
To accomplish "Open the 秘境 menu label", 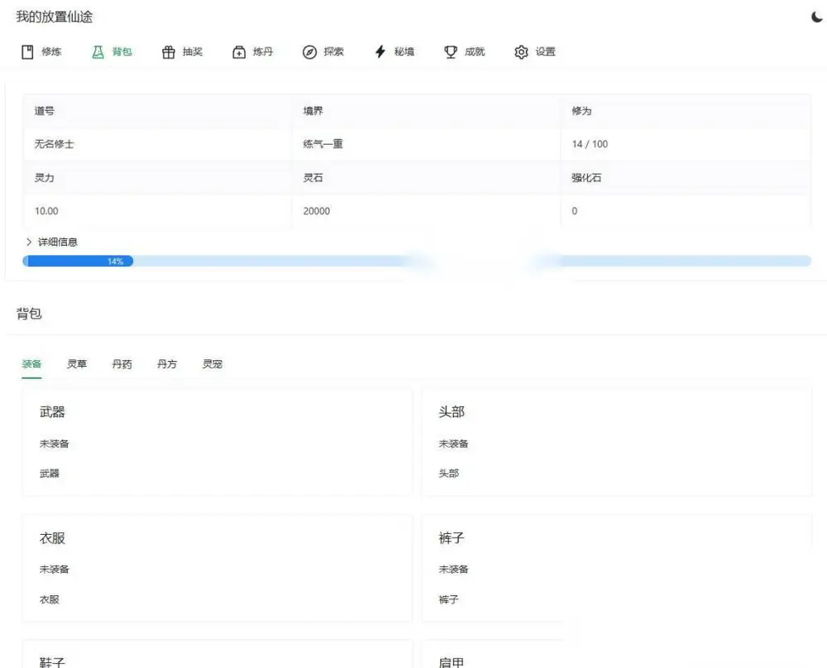I will 404,52.
